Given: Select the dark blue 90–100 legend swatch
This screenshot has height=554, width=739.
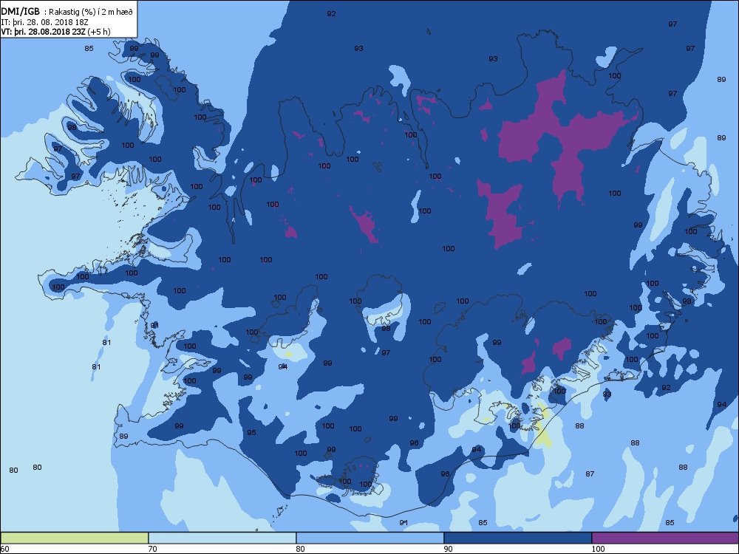Looking at the screenshot, I should pyautogui.click(x=517, y=538).
